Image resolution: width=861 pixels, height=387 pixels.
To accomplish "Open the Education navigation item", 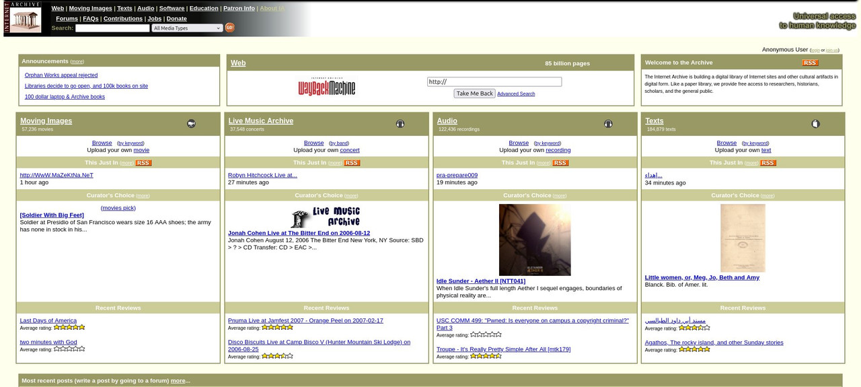I will [x=204, y=8].
